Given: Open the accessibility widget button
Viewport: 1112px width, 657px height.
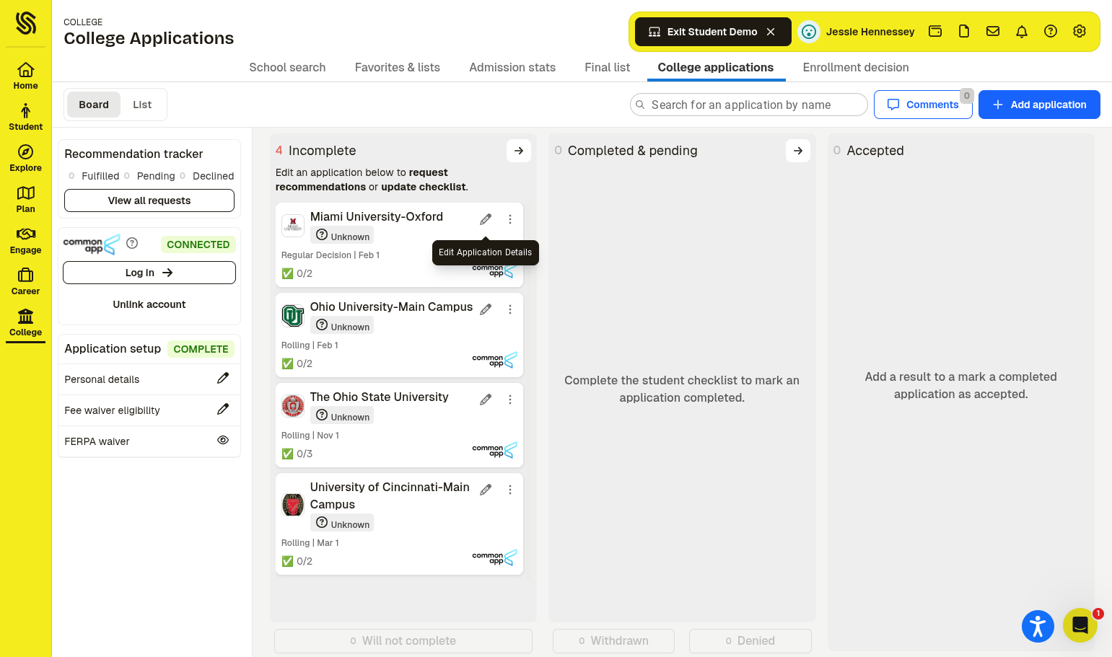Looking at the screenshot, I should pos(1038,626).
